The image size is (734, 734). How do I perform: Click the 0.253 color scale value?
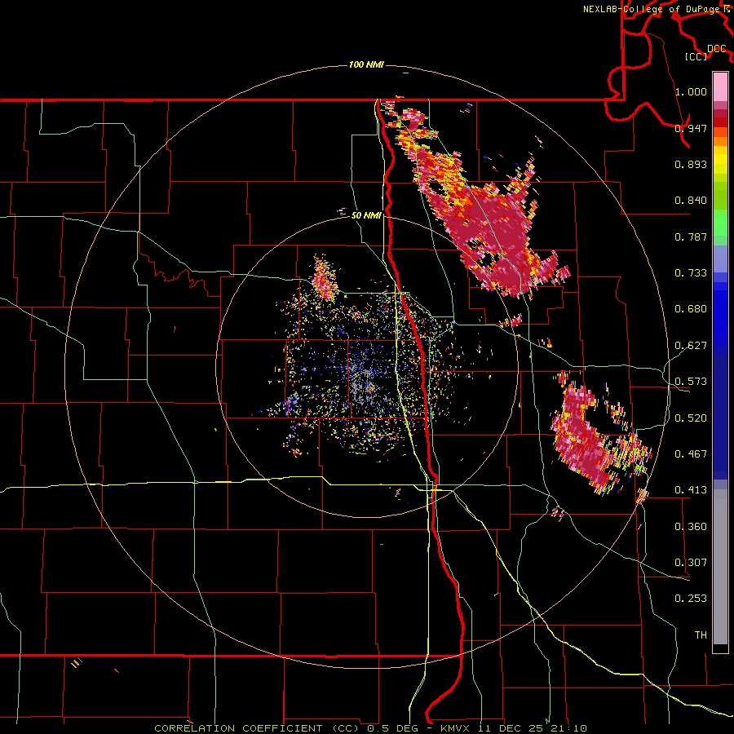click(691, 599)
